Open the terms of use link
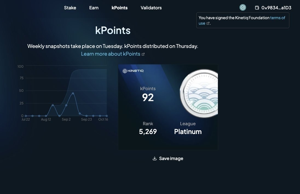The width and height of the screenshot is (300, 194). click(277, 18)
